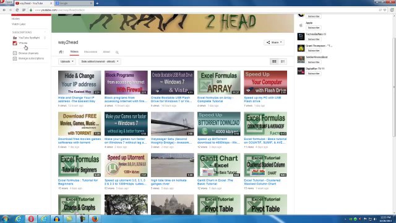Open Block Programs With Firewall thumbnail
This screenshot has width=396, height=223.
click(x=126, y=82)
